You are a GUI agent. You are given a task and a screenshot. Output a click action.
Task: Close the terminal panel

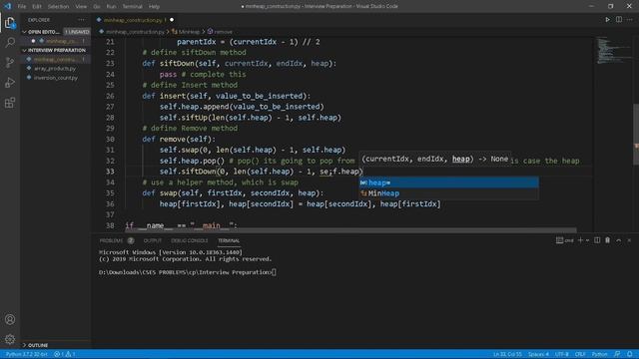point(629,240)
